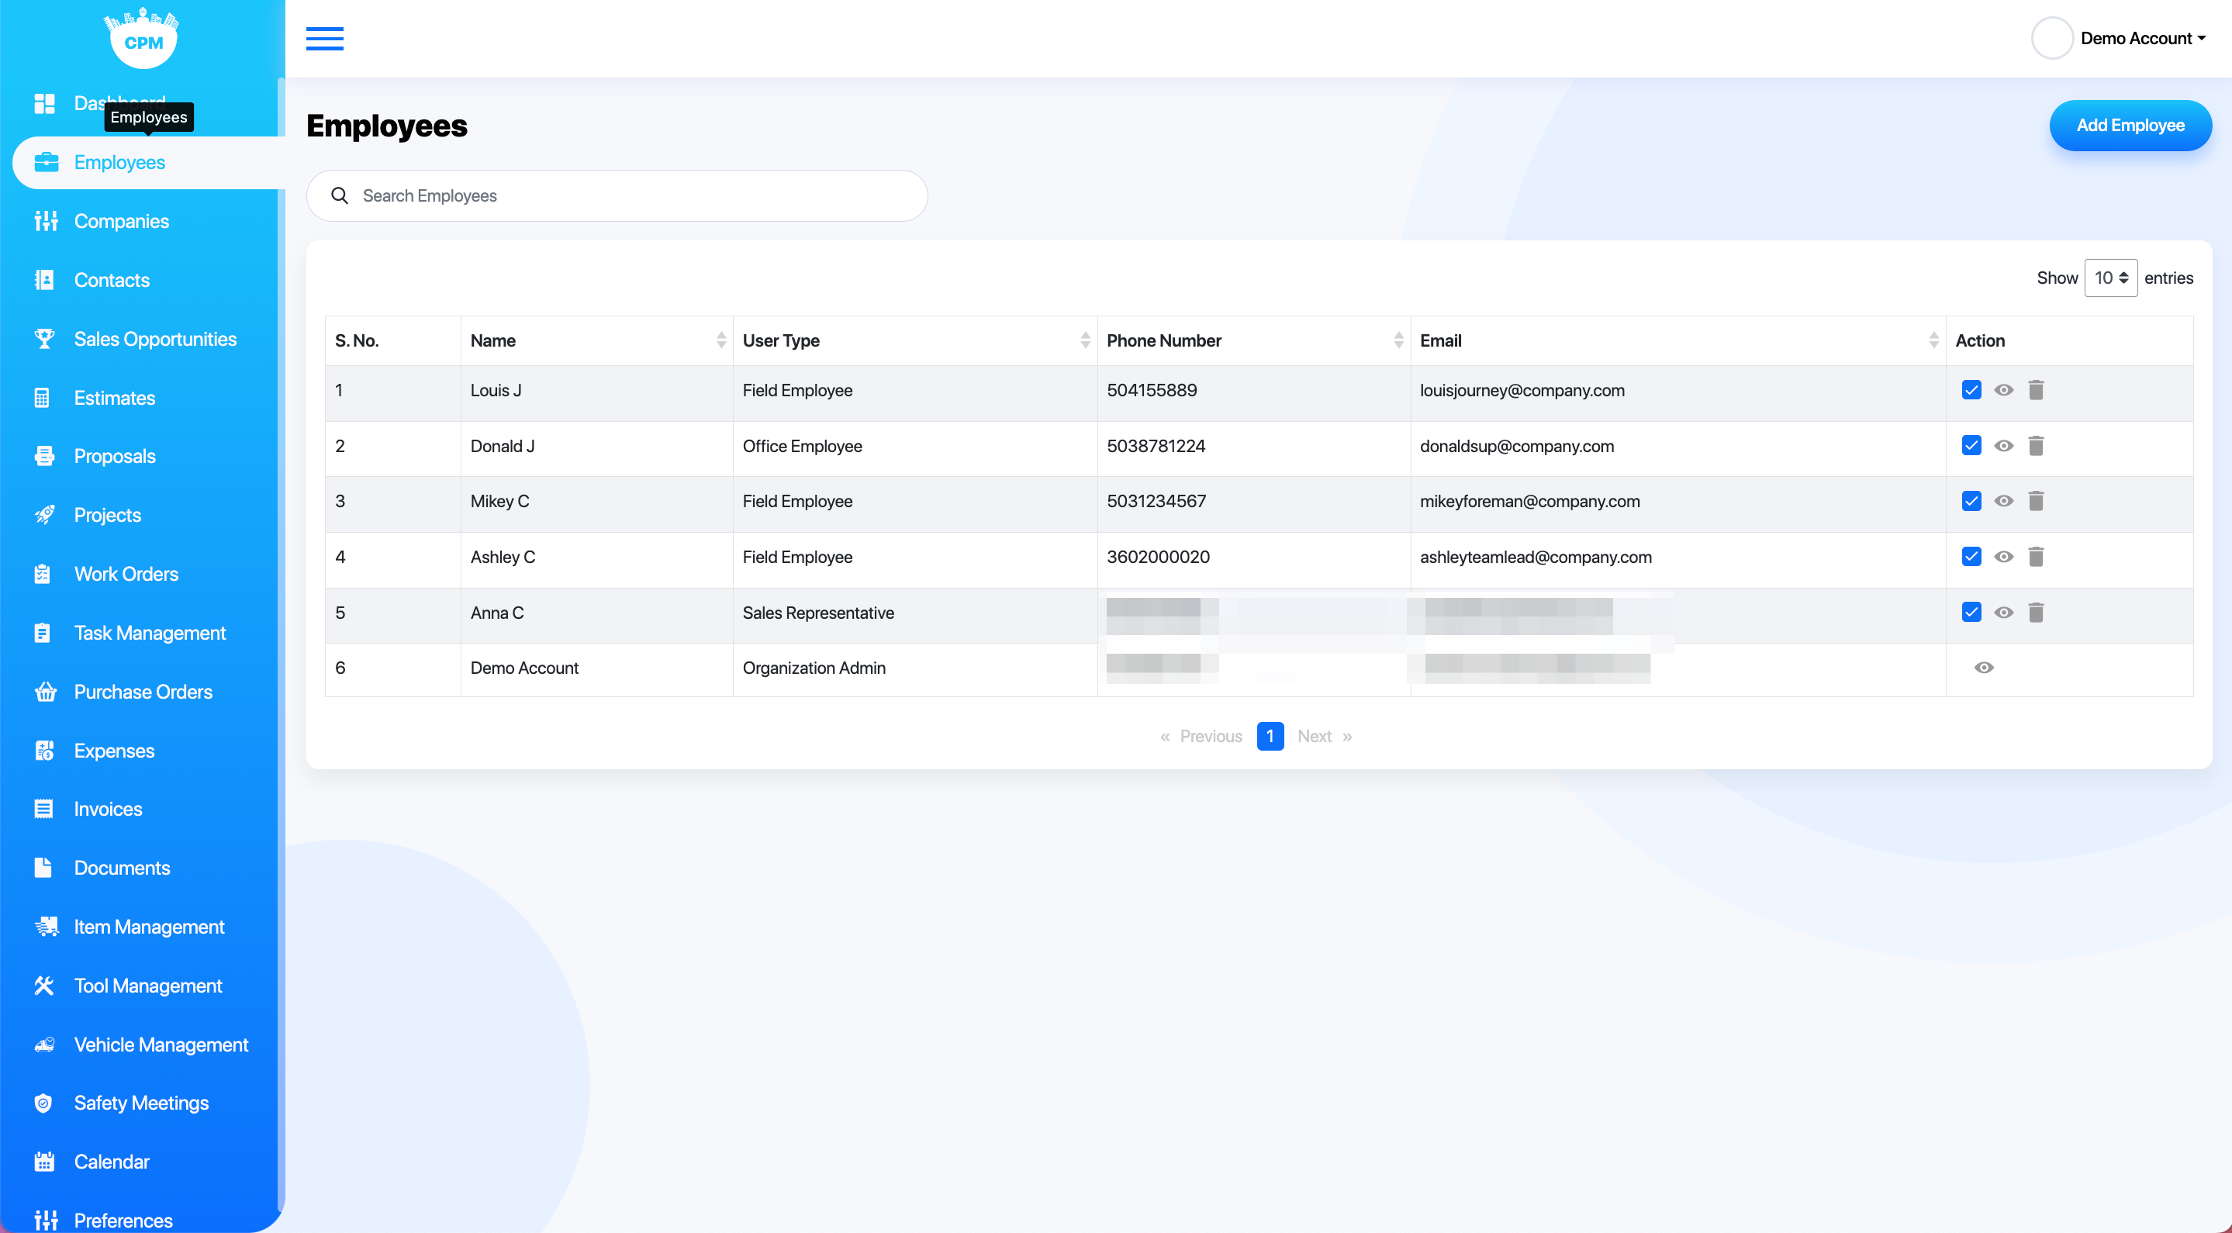Image resolution: width=2232 pixels, height=1233 pixels.
Task: Open Safety Meetings link
Action: coord(141,1102)
